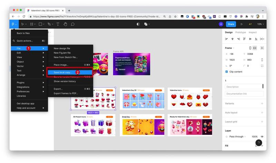Click the Share button
The width and height of the screenshot is (276, 163).
click(x=231, y=24)
